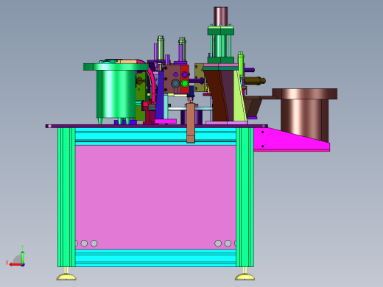383x287 pixels.
Task: Pick the cyan bottom cross beam of frame
Action: pyautogui.click(x=155, y=258)
